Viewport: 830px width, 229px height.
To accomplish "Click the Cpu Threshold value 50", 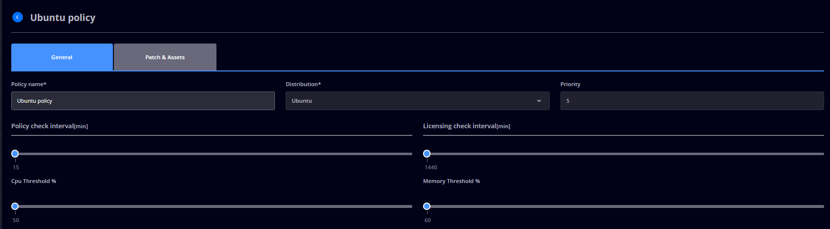I will [16, 220].
